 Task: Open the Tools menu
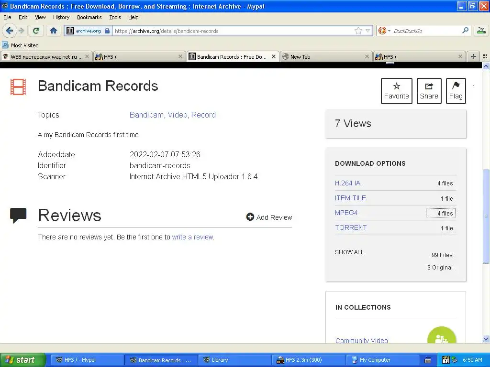click(115, 18)
